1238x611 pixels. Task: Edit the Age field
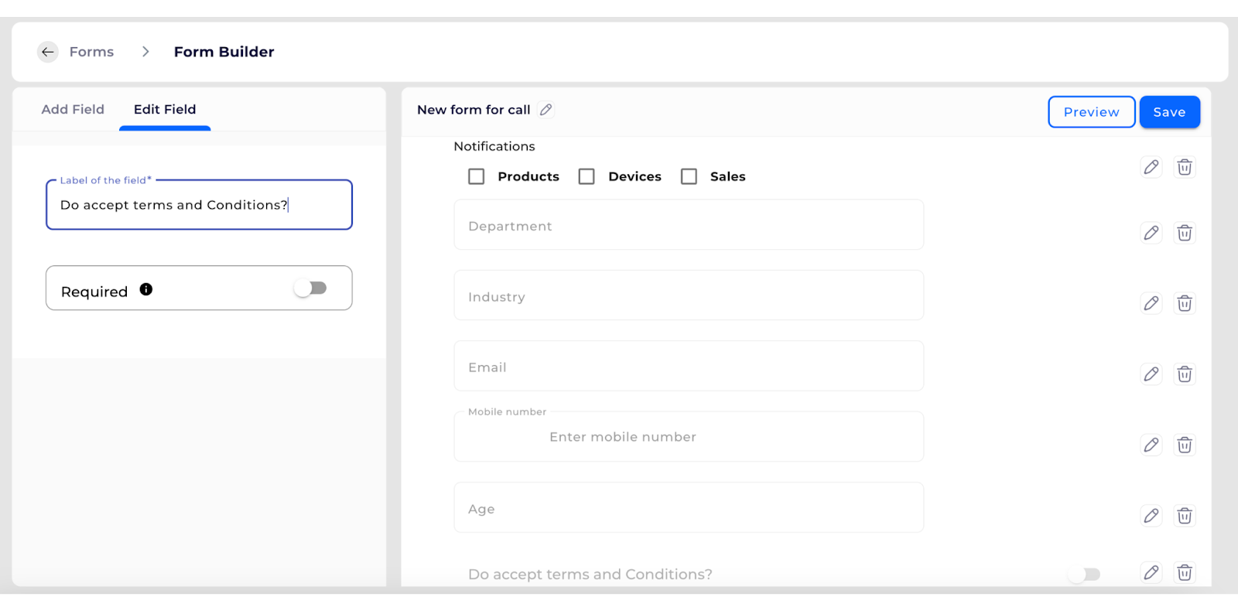tap(1151, 516)
